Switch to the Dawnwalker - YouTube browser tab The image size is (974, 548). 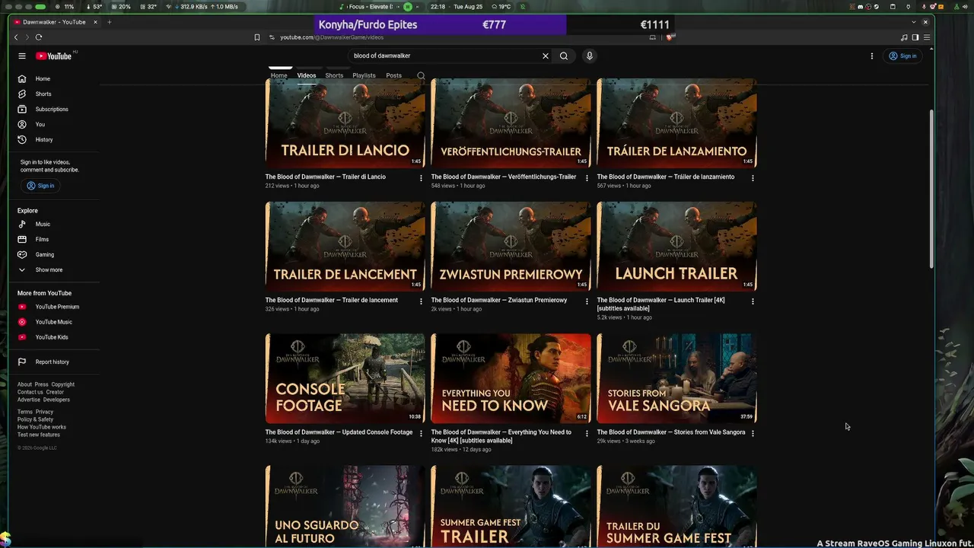click(x=56, y=22)
